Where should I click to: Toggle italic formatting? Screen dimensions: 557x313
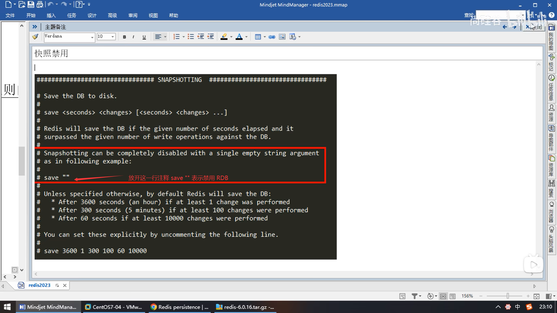pyautogui.click(x=133, y=37)
